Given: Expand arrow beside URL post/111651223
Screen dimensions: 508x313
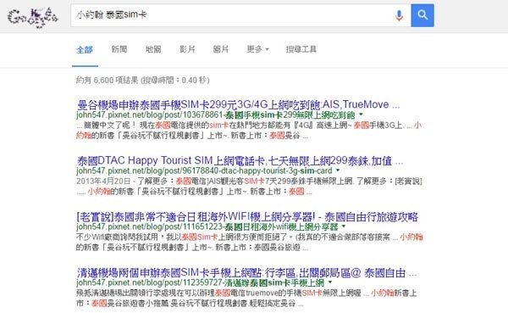Looking at the screenshot, I should click(x=344, y=226).
